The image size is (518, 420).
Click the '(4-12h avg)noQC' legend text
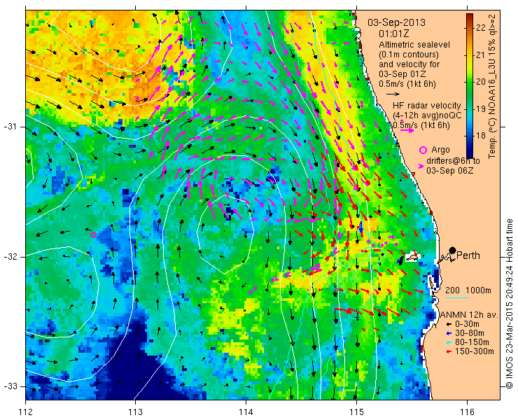[x=427, y=115]
